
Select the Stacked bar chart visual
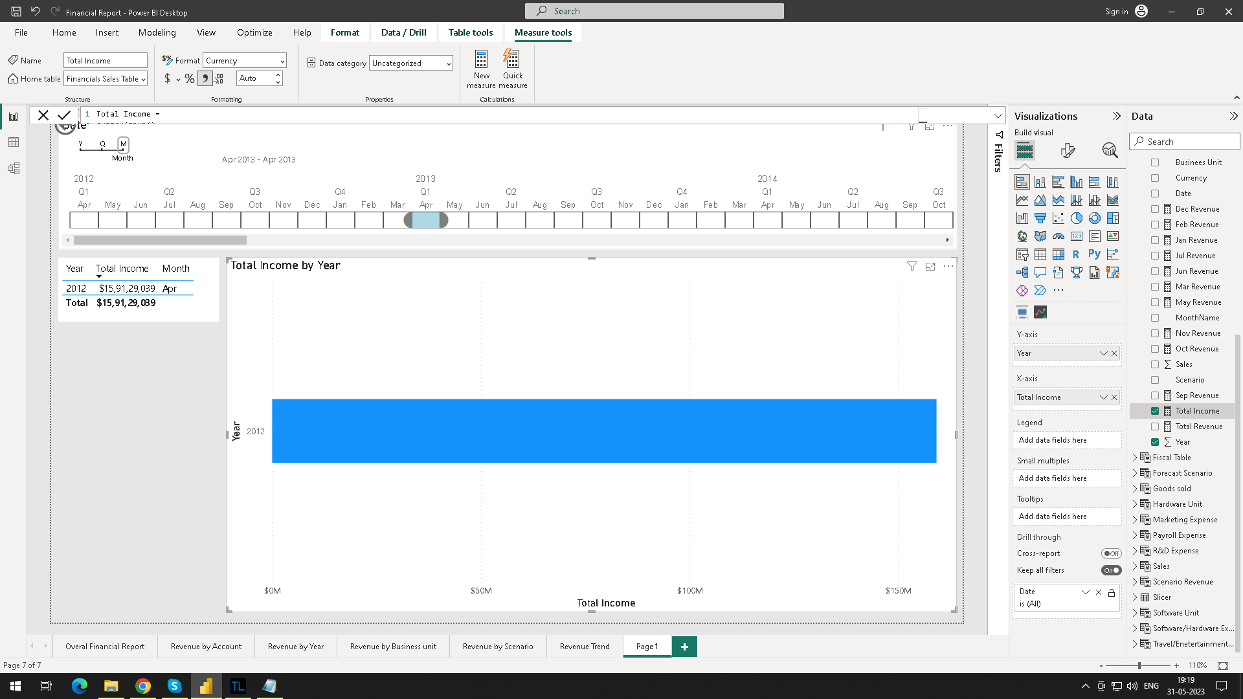[1022, 182]
